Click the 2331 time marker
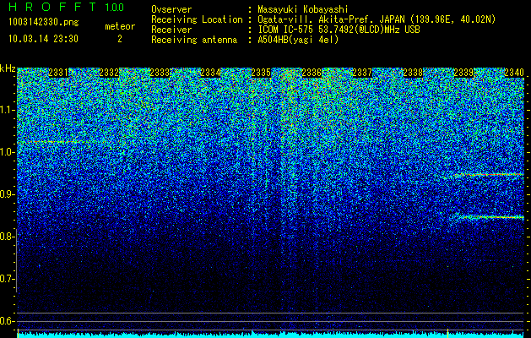 click(58, 73)
